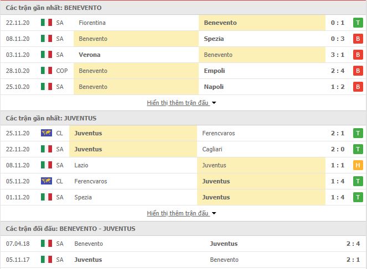Click Italy flag in 05.11.17 head-to-head row
The height and width of the screenshot is (269, 367).
pyautogui.click(x=46, y=260)
